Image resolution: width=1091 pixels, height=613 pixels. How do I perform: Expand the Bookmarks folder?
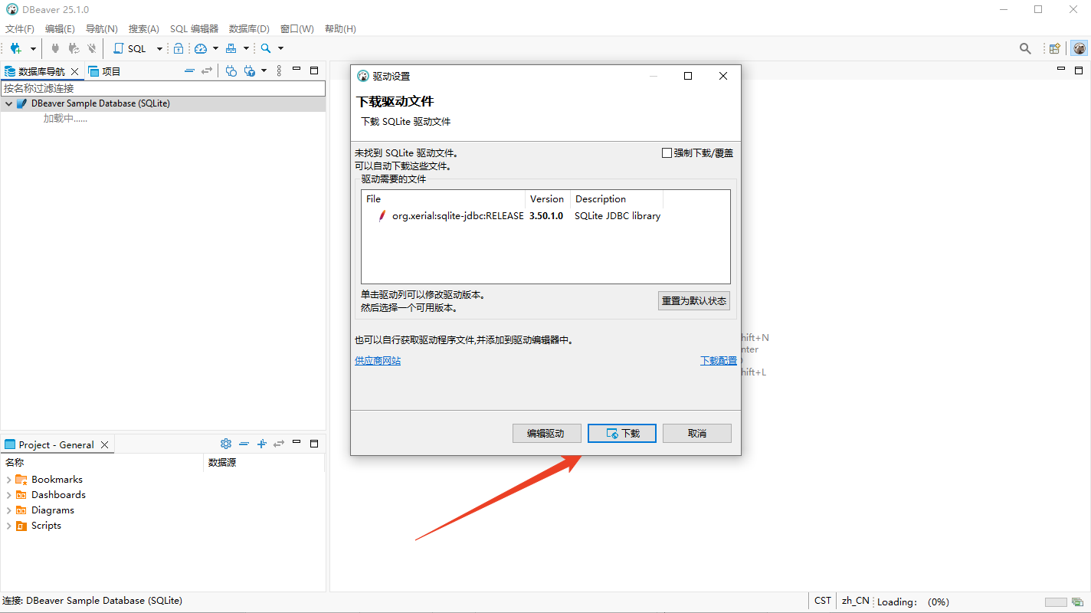tap(9, 480)
